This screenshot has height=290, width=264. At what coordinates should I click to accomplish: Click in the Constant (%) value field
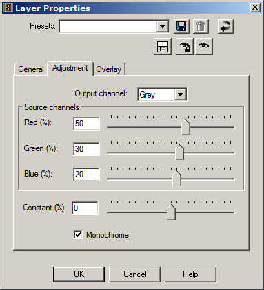click(85, 208)
